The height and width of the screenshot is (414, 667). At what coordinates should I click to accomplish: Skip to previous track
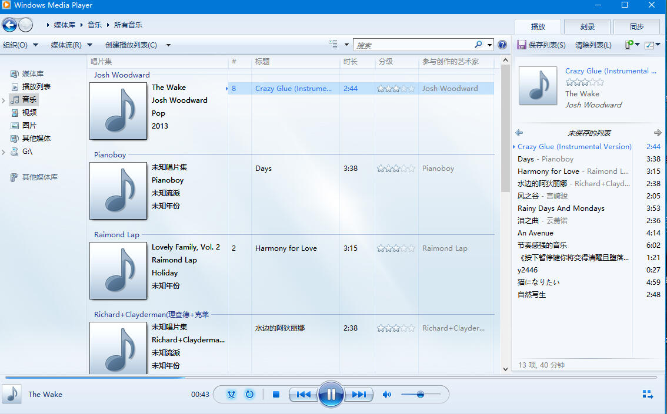(304, 395)
